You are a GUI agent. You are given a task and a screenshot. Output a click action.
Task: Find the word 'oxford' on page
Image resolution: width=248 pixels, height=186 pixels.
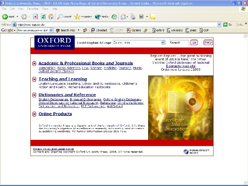[x=158, y=30]
